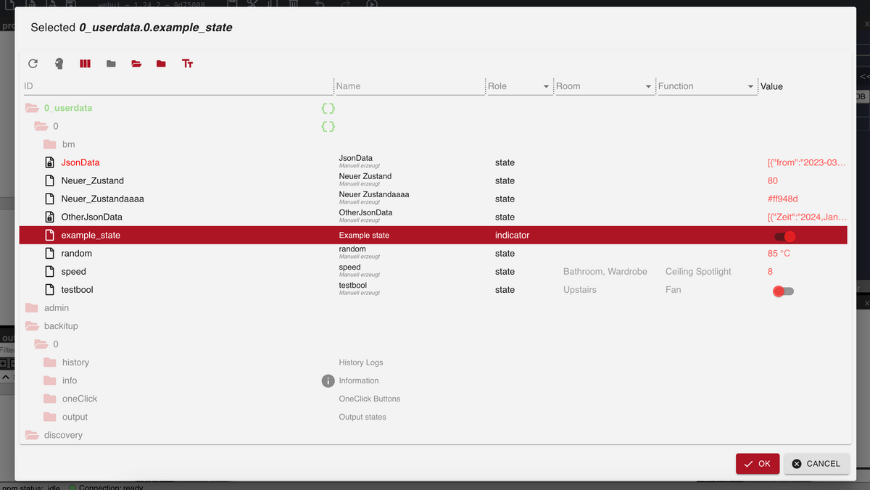Click the file icon of testbool
Image resolution: width=870 pixels, height=490 pixels.
50,289
